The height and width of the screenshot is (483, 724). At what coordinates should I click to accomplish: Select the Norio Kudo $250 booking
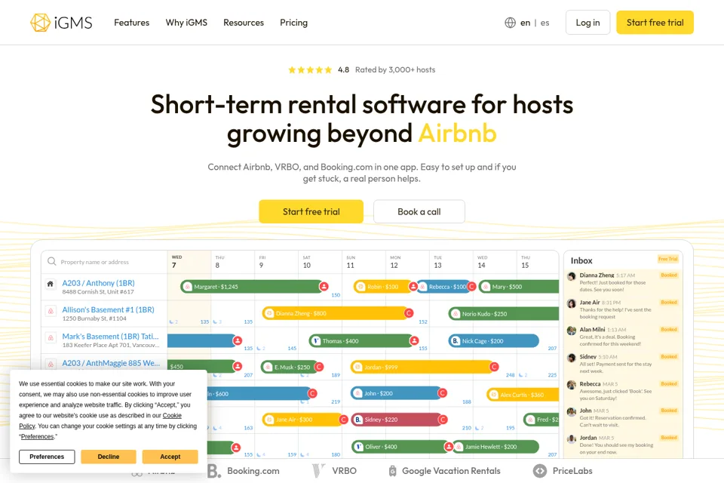504,314
